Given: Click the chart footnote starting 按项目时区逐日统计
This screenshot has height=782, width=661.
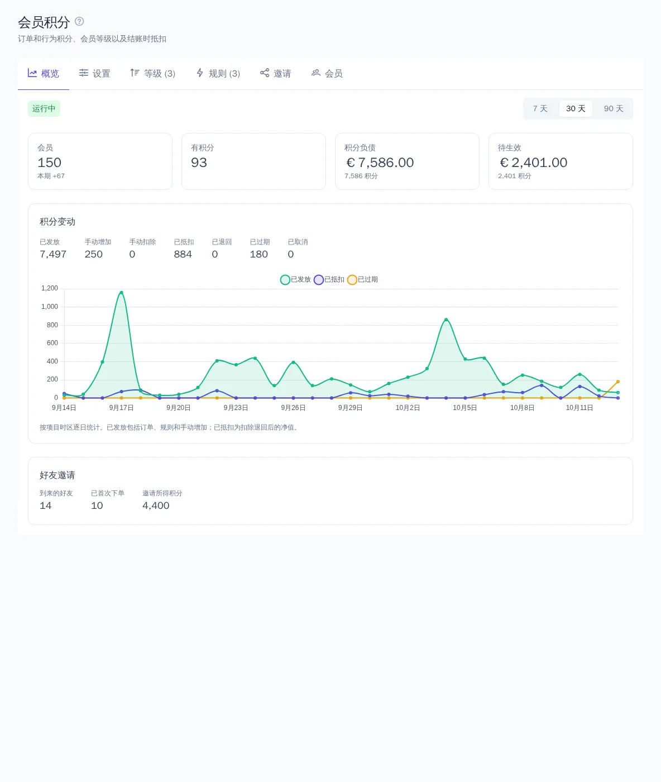Looking at the screenshot, I should (x=170, y=427).
